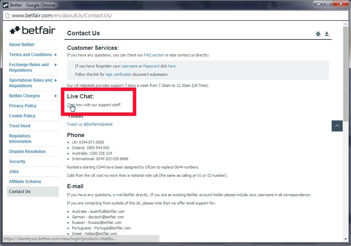Open Cookie Policy sidebar item
The image size is (351, 246).
click(22, 116)
